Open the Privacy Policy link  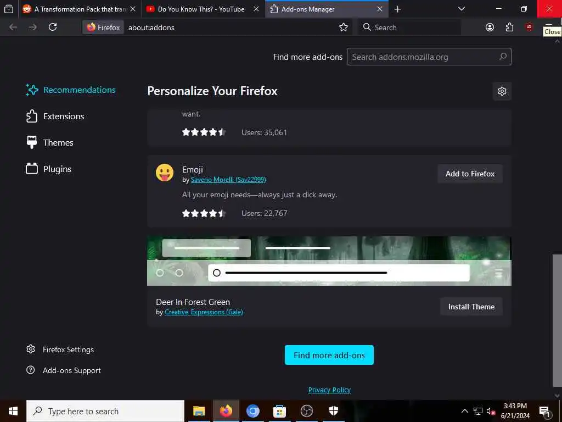[329, 390]
